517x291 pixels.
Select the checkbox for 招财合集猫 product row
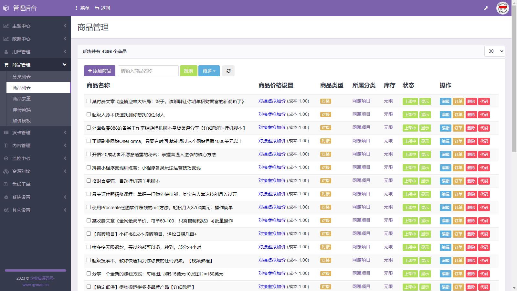(x=88, y=181)
